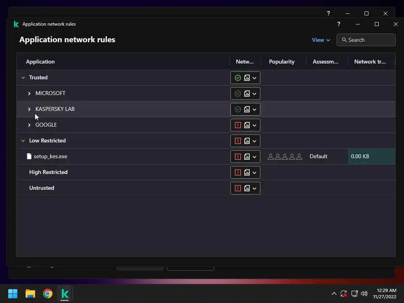Open network rule dropdown arrow for KASPERSKY LAB
This screenshot has height=303, width=404.
pos(254,110)
